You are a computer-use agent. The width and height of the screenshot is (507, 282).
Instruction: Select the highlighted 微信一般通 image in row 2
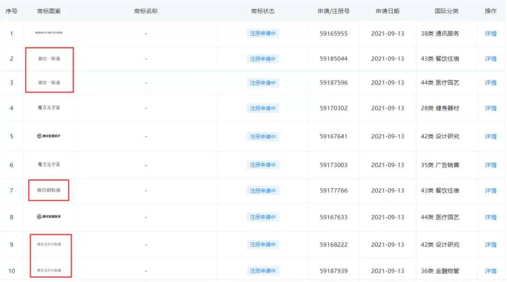(49, 59)
